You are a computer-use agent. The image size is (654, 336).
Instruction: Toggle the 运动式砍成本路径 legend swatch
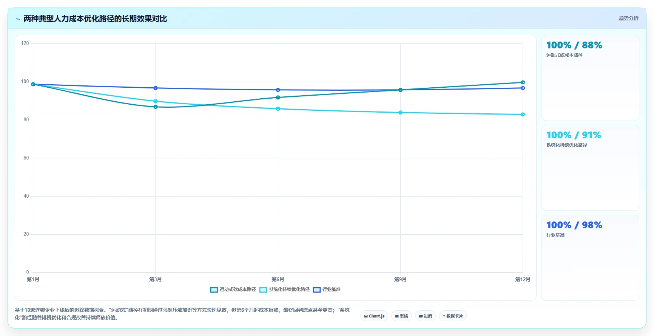point(214,290)
